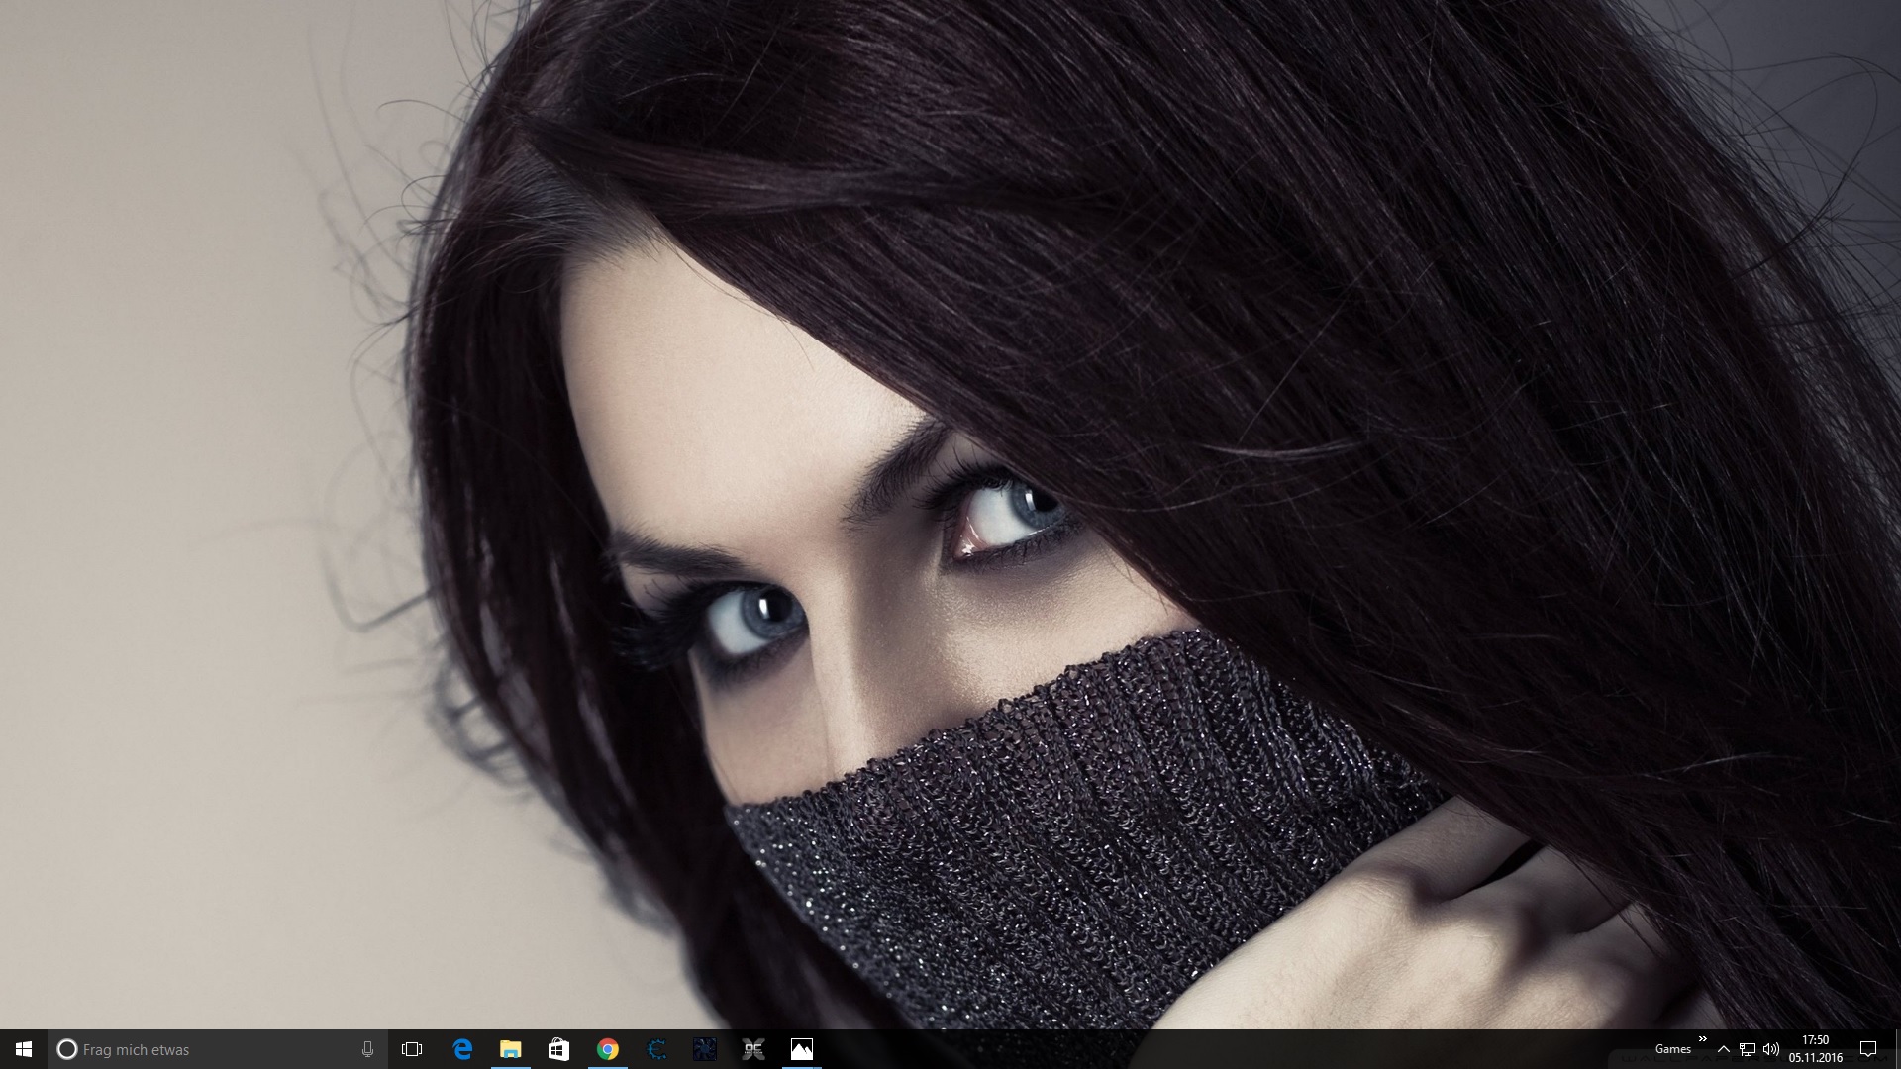This screenshot has width=1901, height=1069.
Task: Click Show Desktop sliver at taskbar end
Action: tap(1897, 1049)
